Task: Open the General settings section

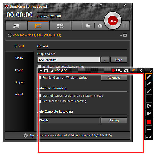Action: pos(19,46)
